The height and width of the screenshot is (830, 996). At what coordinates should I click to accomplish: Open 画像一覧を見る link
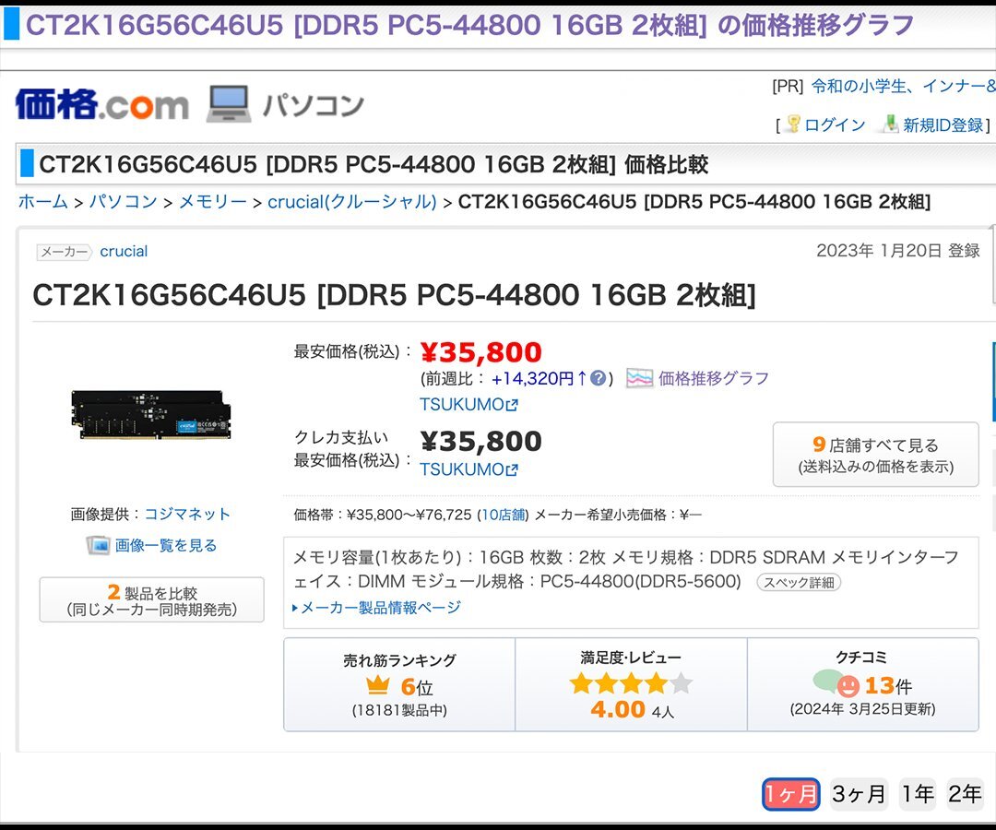166,545
